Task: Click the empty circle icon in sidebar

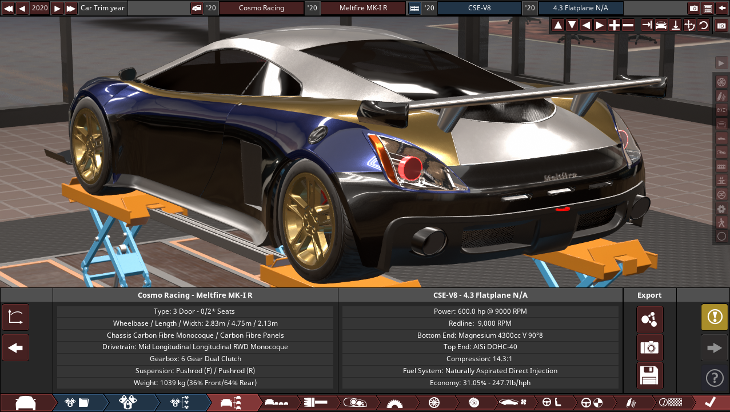Action: [x=721, y=236]
